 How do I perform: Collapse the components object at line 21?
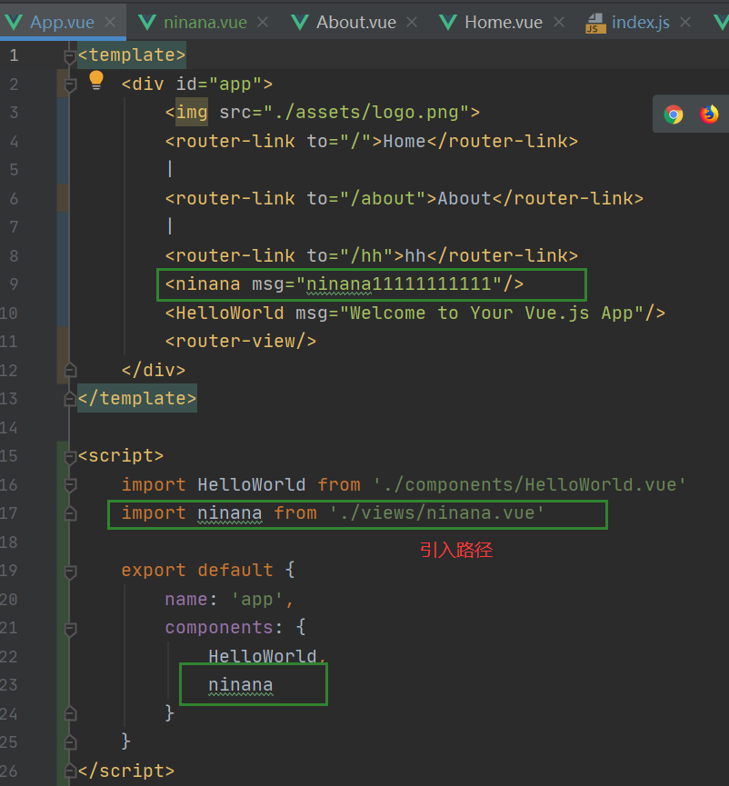pyautogui.click(x=70, y=629)
